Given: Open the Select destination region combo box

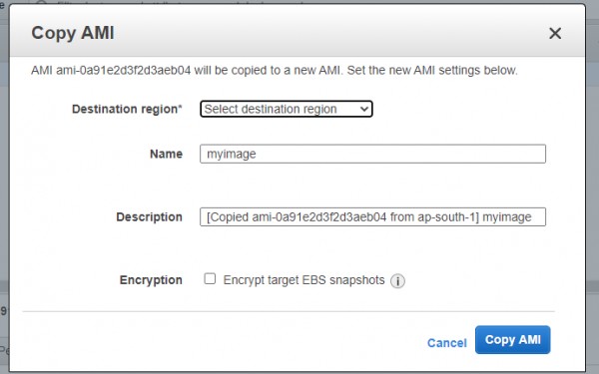Looking at the screenshot, I should pos(287,109).
